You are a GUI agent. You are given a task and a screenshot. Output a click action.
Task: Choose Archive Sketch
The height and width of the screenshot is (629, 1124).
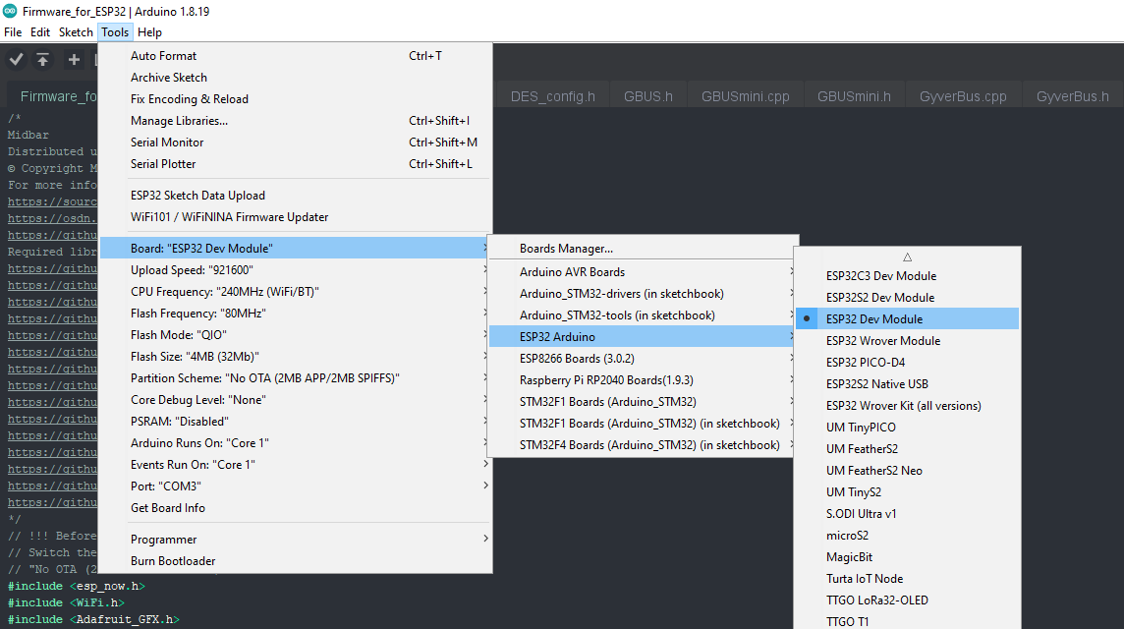point(296,77)
